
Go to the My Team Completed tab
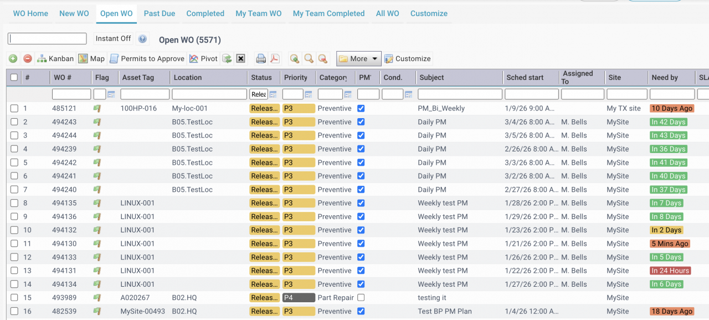328,13
